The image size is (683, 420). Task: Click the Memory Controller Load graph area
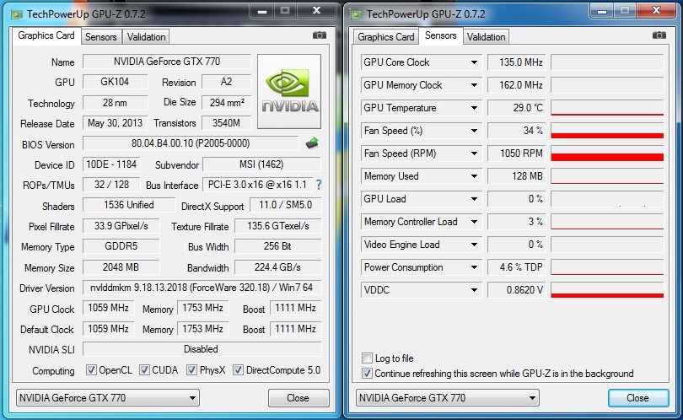click(607, 222)
